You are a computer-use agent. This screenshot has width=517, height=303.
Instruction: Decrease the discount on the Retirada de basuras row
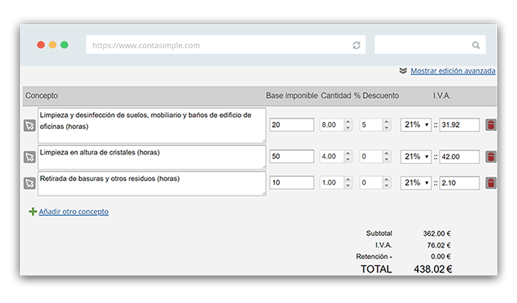coord(387,186)
